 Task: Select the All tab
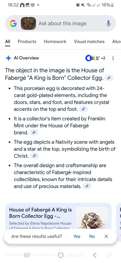click(x=7, y=42)
